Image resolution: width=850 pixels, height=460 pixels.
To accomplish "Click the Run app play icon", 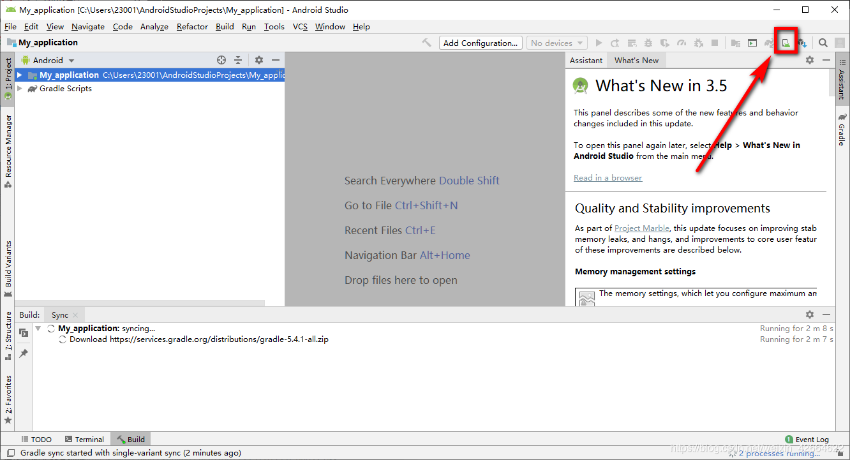I will [x=599, y=43].
